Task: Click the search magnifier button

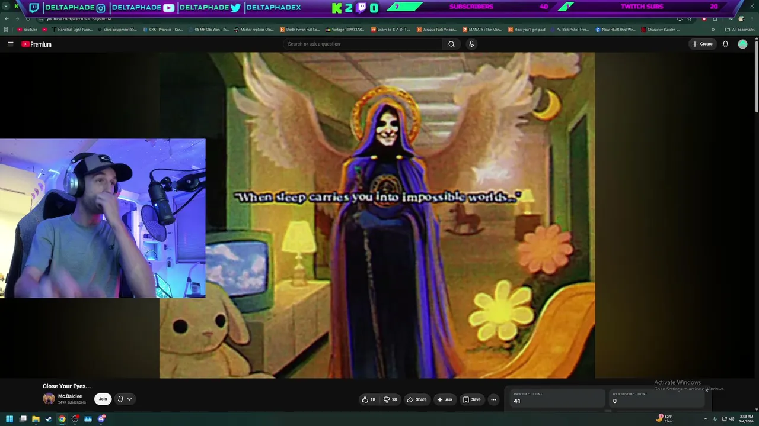Action: [451, 44]
